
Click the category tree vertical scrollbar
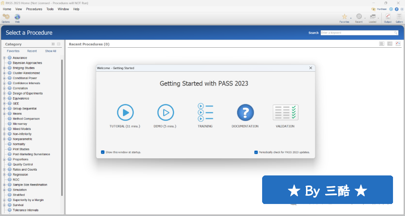coord(62,127)
